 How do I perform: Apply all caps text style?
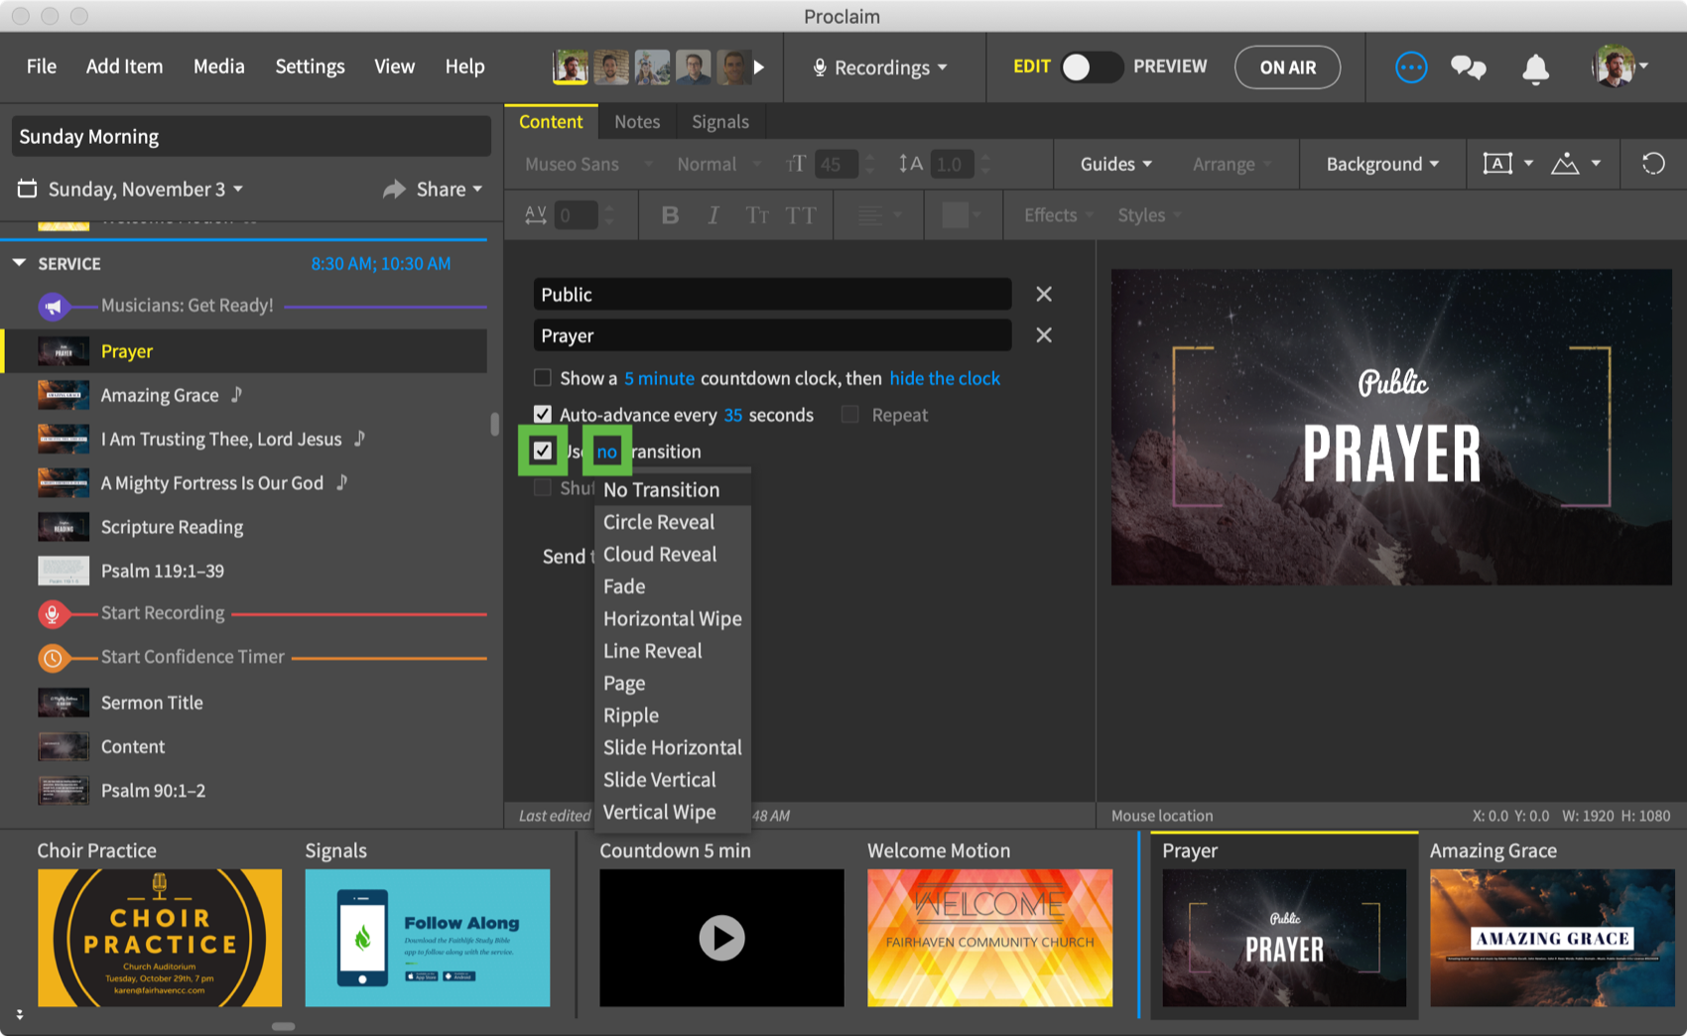tap(801, 215)
